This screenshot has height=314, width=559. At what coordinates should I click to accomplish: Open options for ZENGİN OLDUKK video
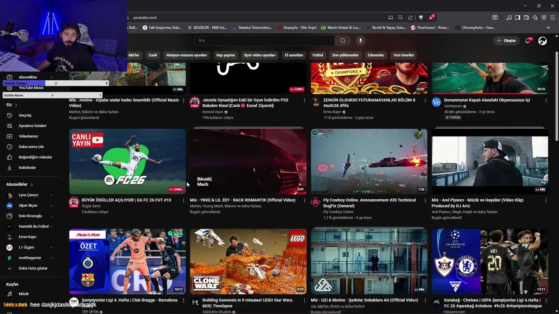pos(425,100)
